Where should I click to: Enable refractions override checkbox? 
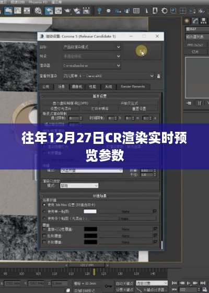tap(44, 242)
